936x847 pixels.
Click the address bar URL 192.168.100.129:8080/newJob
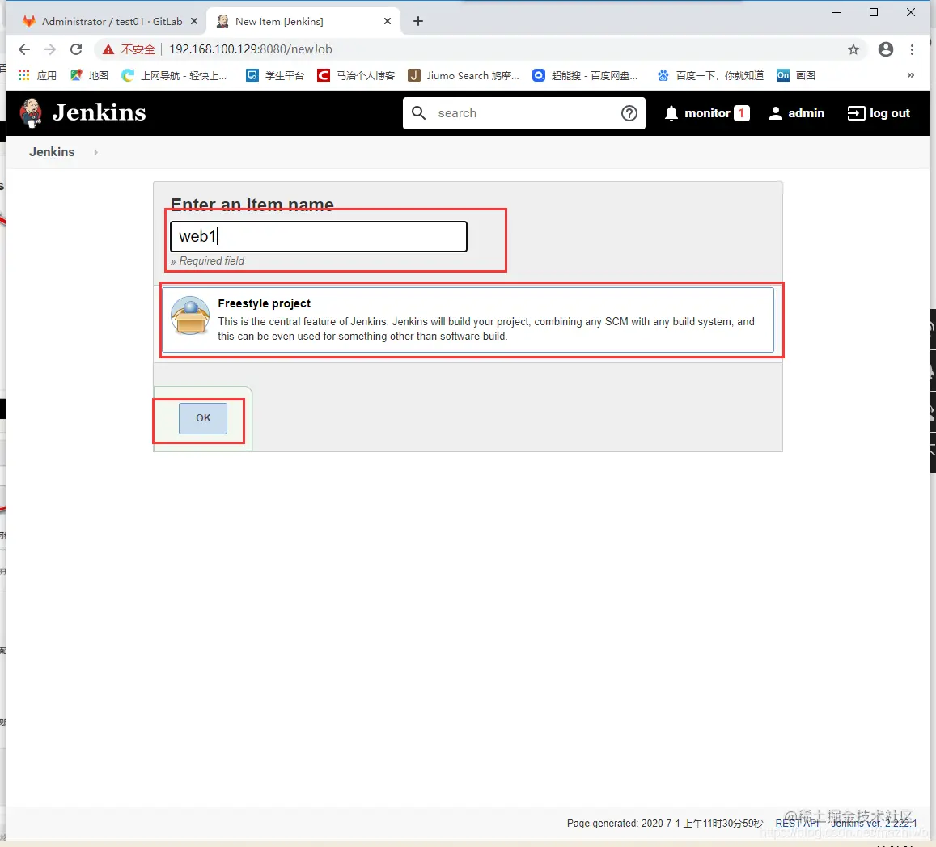(x=251, y=49)
